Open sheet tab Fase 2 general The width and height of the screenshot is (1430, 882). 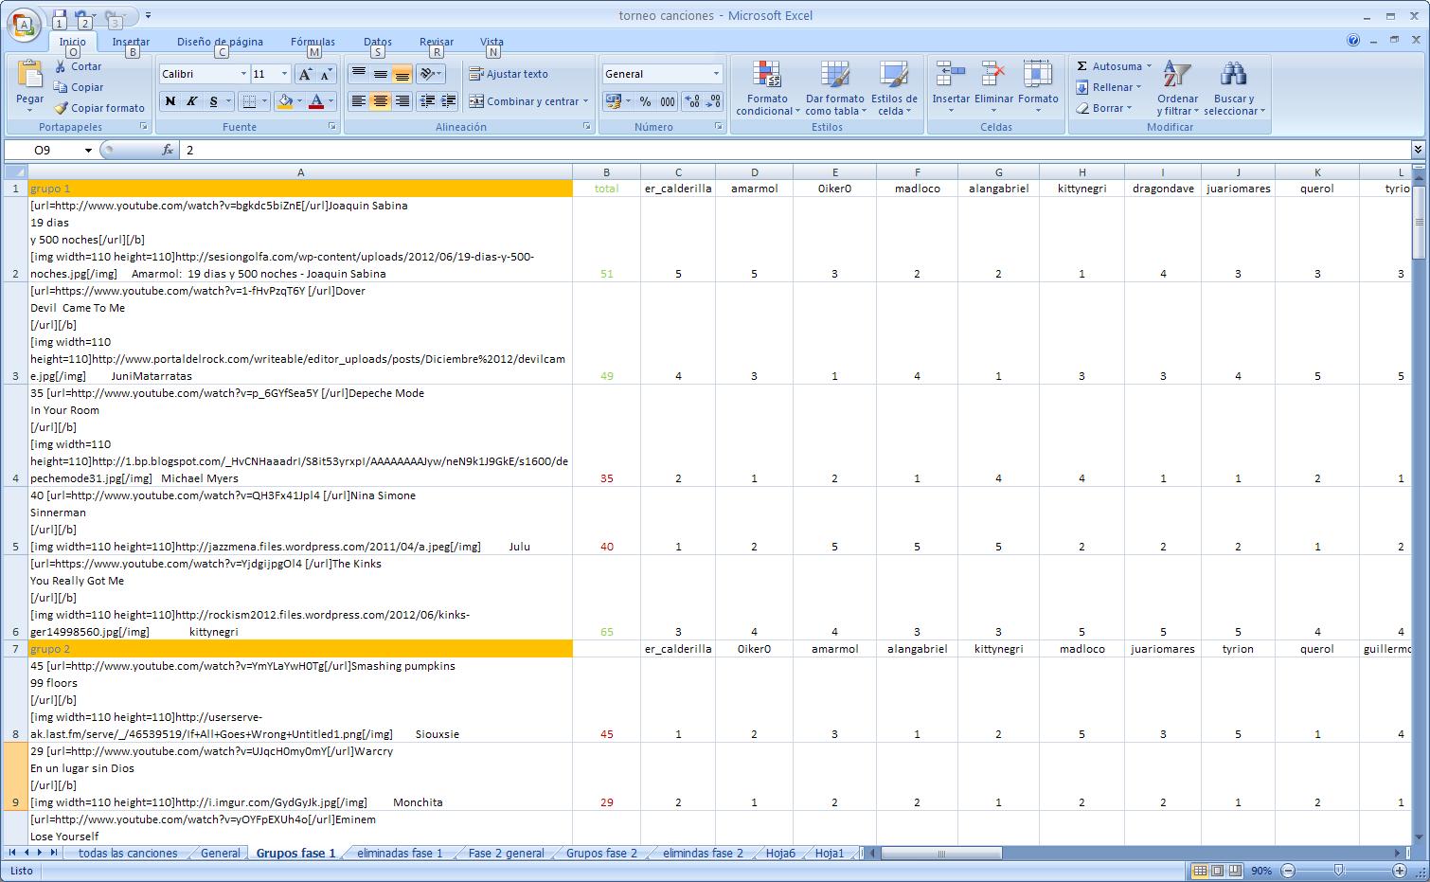(506, 853)
